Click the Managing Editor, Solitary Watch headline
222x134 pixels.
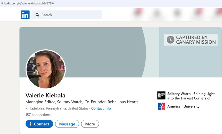click(82, 102)
